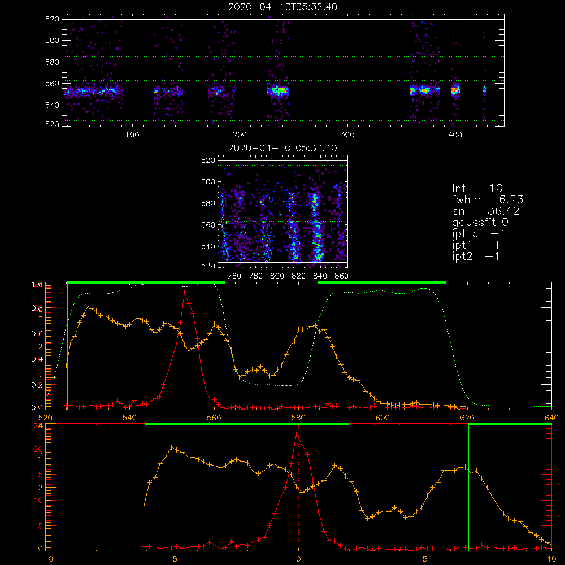Click x-axis label 580 of the profile plot
The width and height of the screenshot is (565, 565).
click(298, 418)
